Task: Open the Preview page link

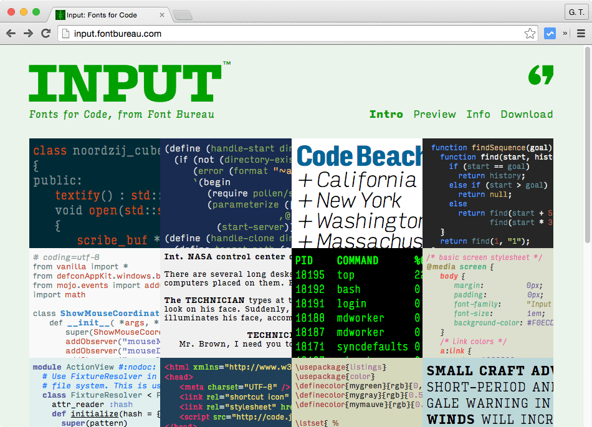Action: pyautogui.click(x=434, y=114)
